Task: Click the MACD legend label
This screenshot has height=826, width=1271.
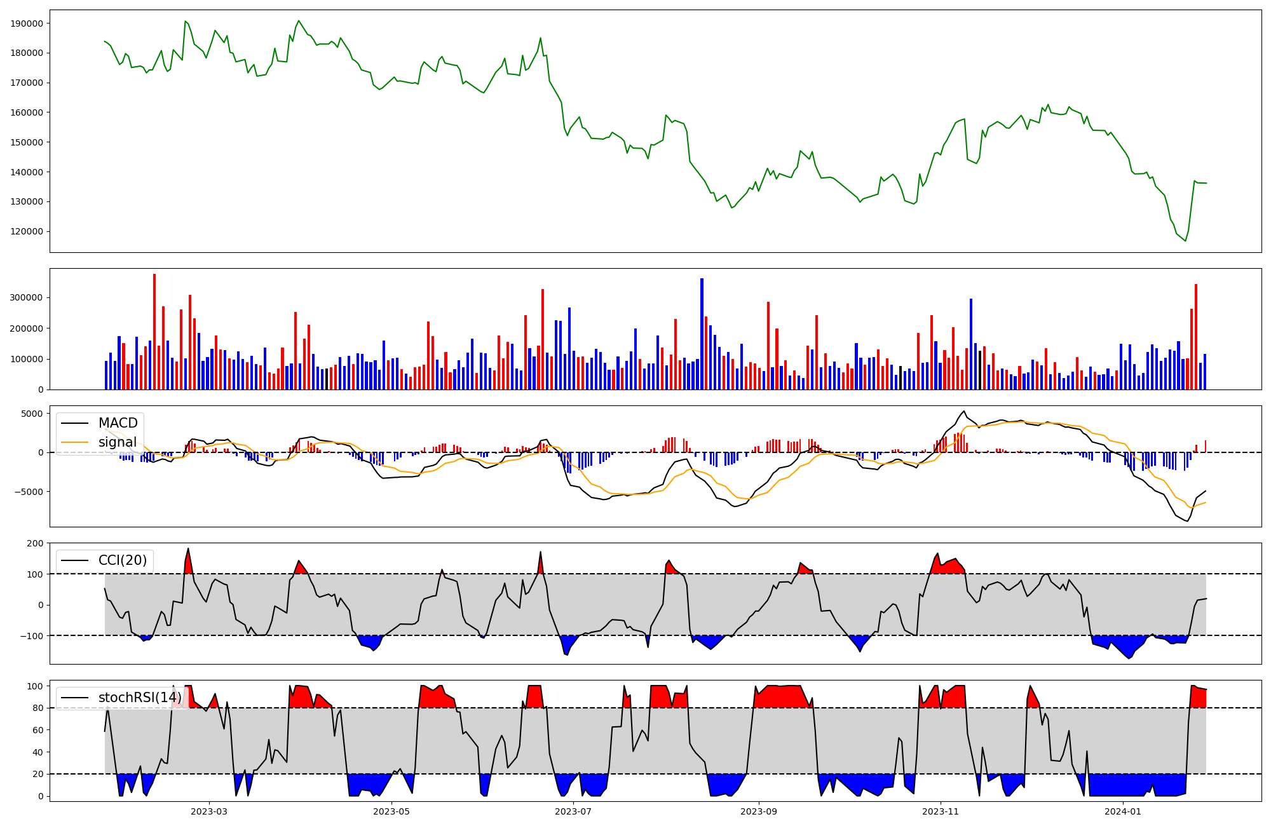Action: tap(118, 423)
